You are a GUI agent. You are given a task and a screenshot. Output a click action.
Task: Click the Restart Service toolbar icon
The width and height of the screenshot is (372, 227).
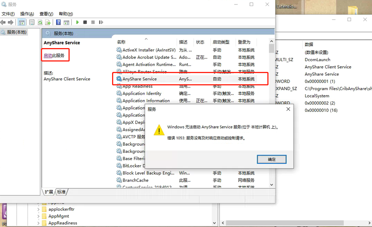[101, 22]
